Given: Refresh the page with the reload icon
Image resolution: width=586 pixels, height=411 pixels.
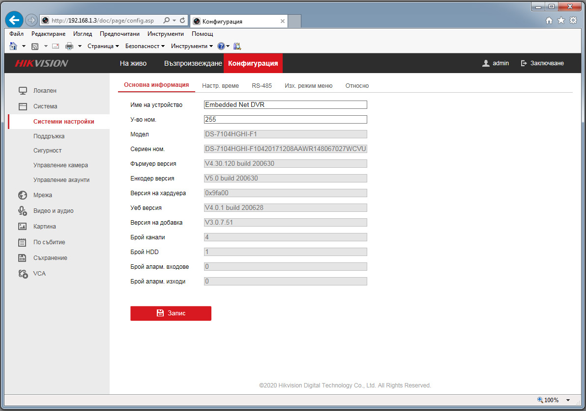Looking at the screenshot, I should point(182,21).
